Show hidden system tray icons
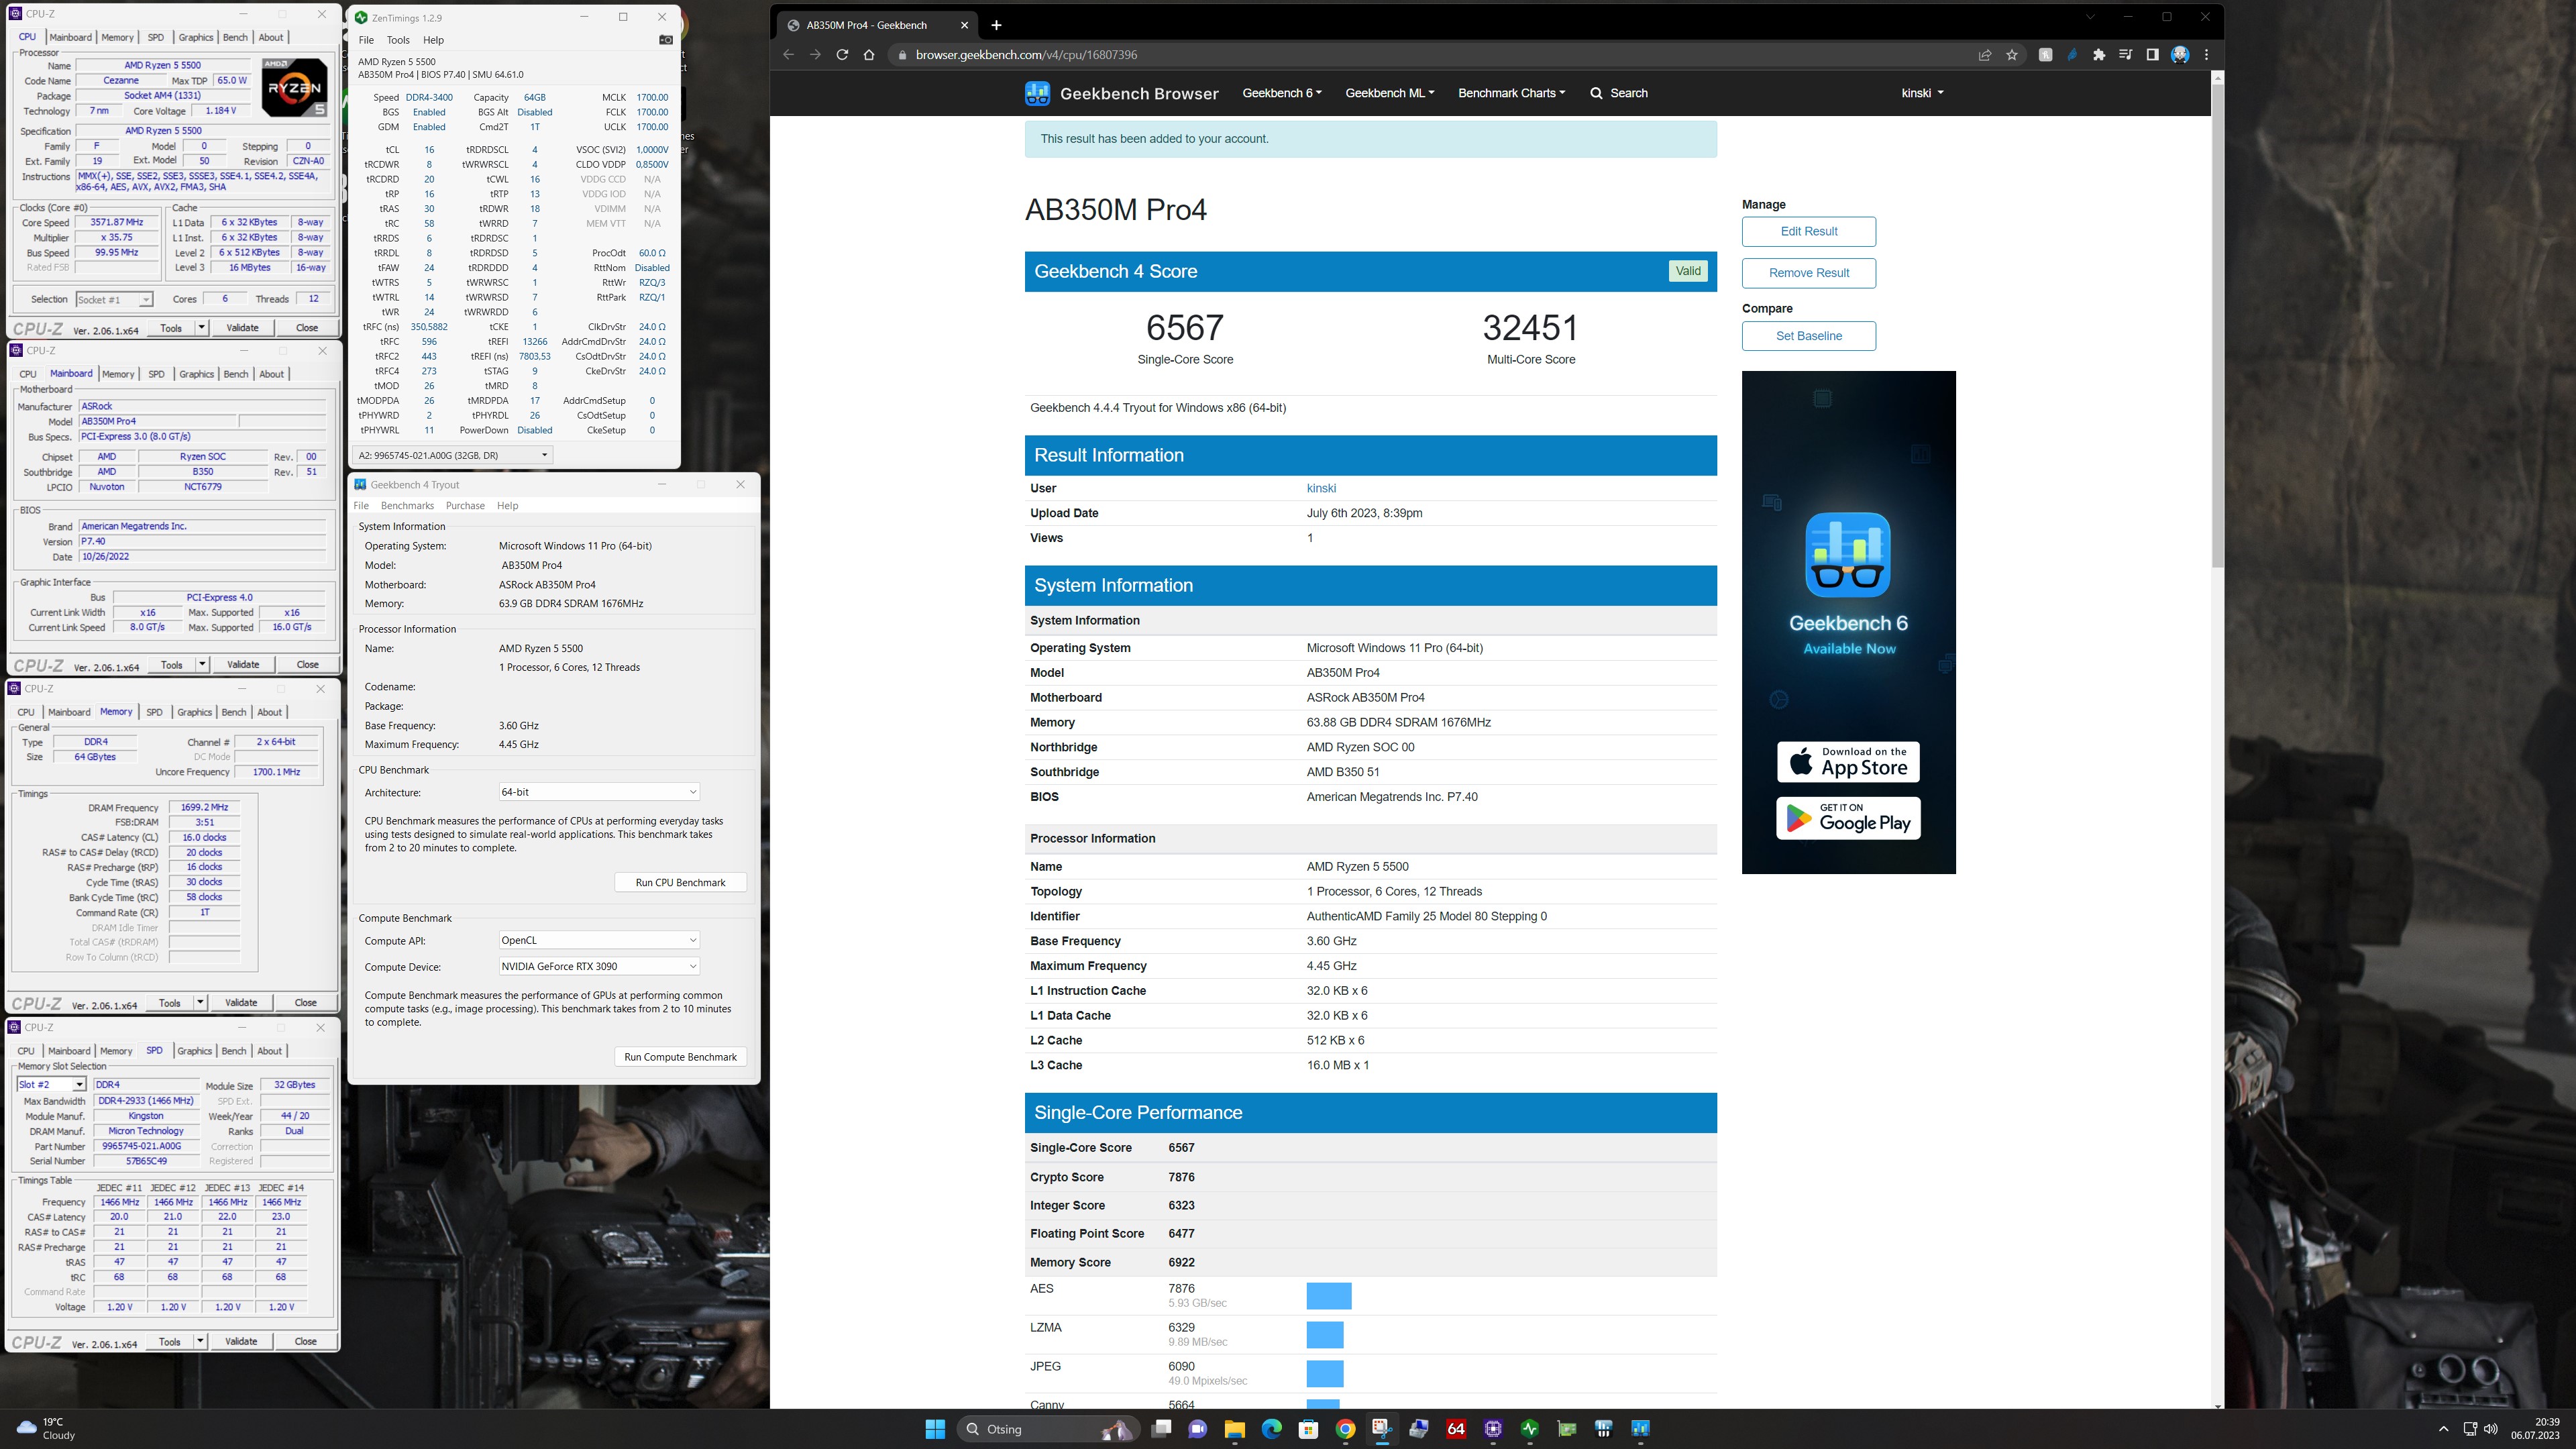Screen dimensions: 2576x1449 2443,1429
